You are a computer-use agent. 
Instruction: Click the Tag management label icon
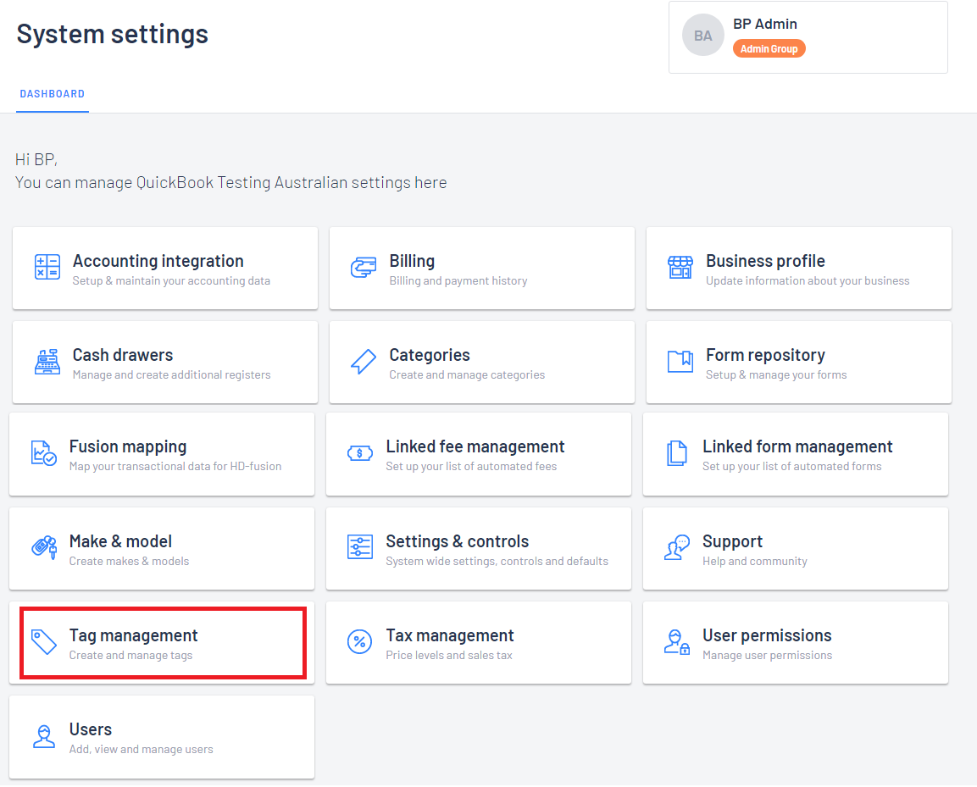(x=43, y=642)
